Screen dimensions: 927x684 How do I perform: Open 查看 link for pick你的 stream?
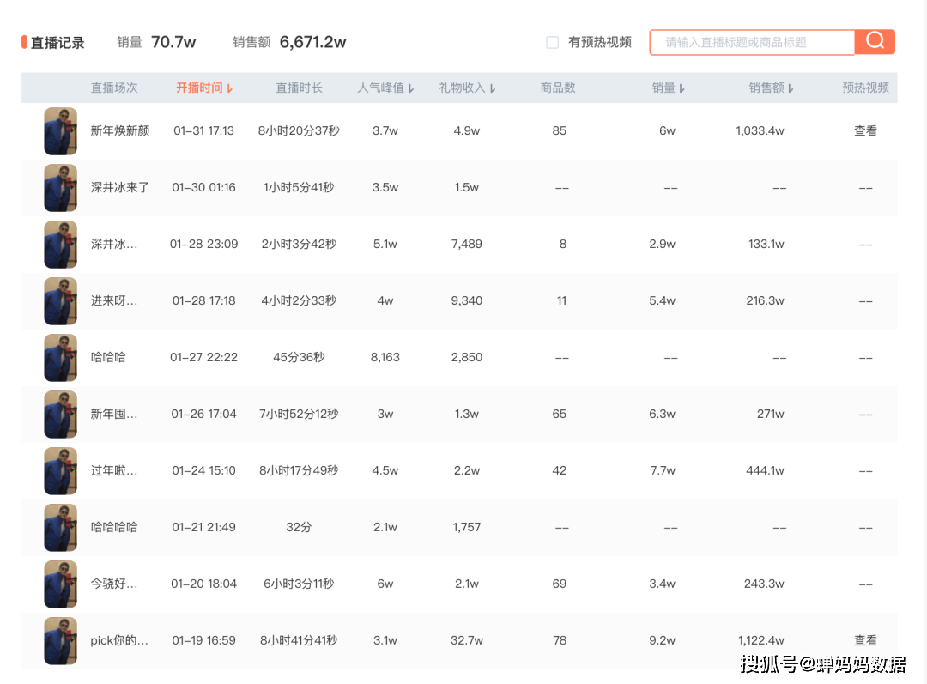(x=865, y=640)
